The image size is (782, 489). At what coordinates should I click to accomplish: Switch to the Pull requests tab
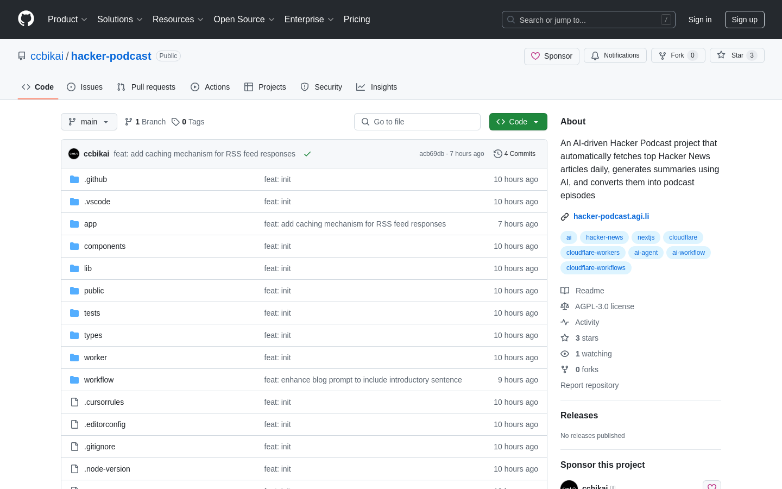(146, 87)
